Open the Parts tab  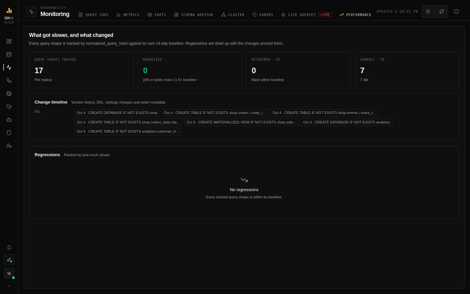(157, 15)
